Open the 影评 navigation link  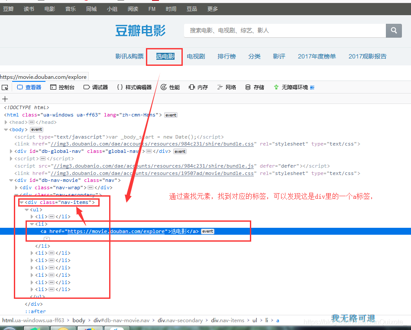[x=279, y=56]
